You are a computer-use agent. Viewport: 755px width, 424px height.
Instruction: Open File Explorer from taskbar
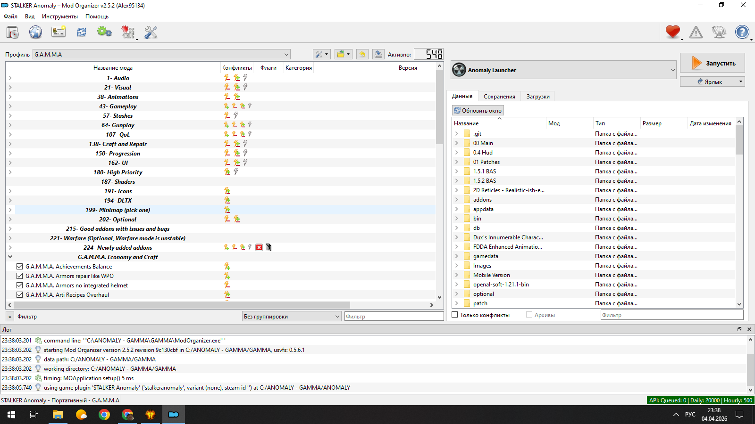58,415
